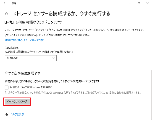Open the OneDrive 許可しない dropdown

coord(31,58)
